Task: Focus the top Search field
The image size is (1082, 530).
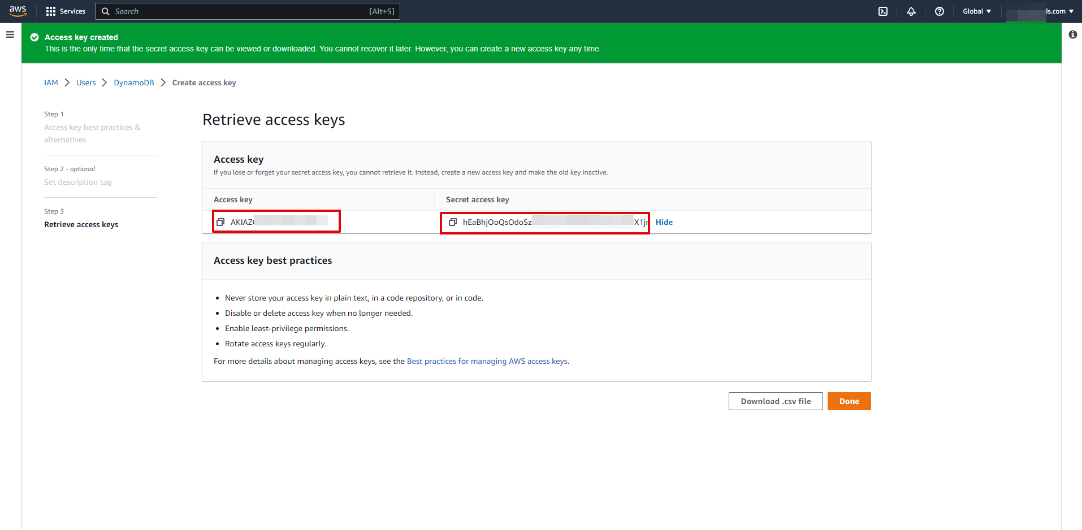Action: coord(248,11)
